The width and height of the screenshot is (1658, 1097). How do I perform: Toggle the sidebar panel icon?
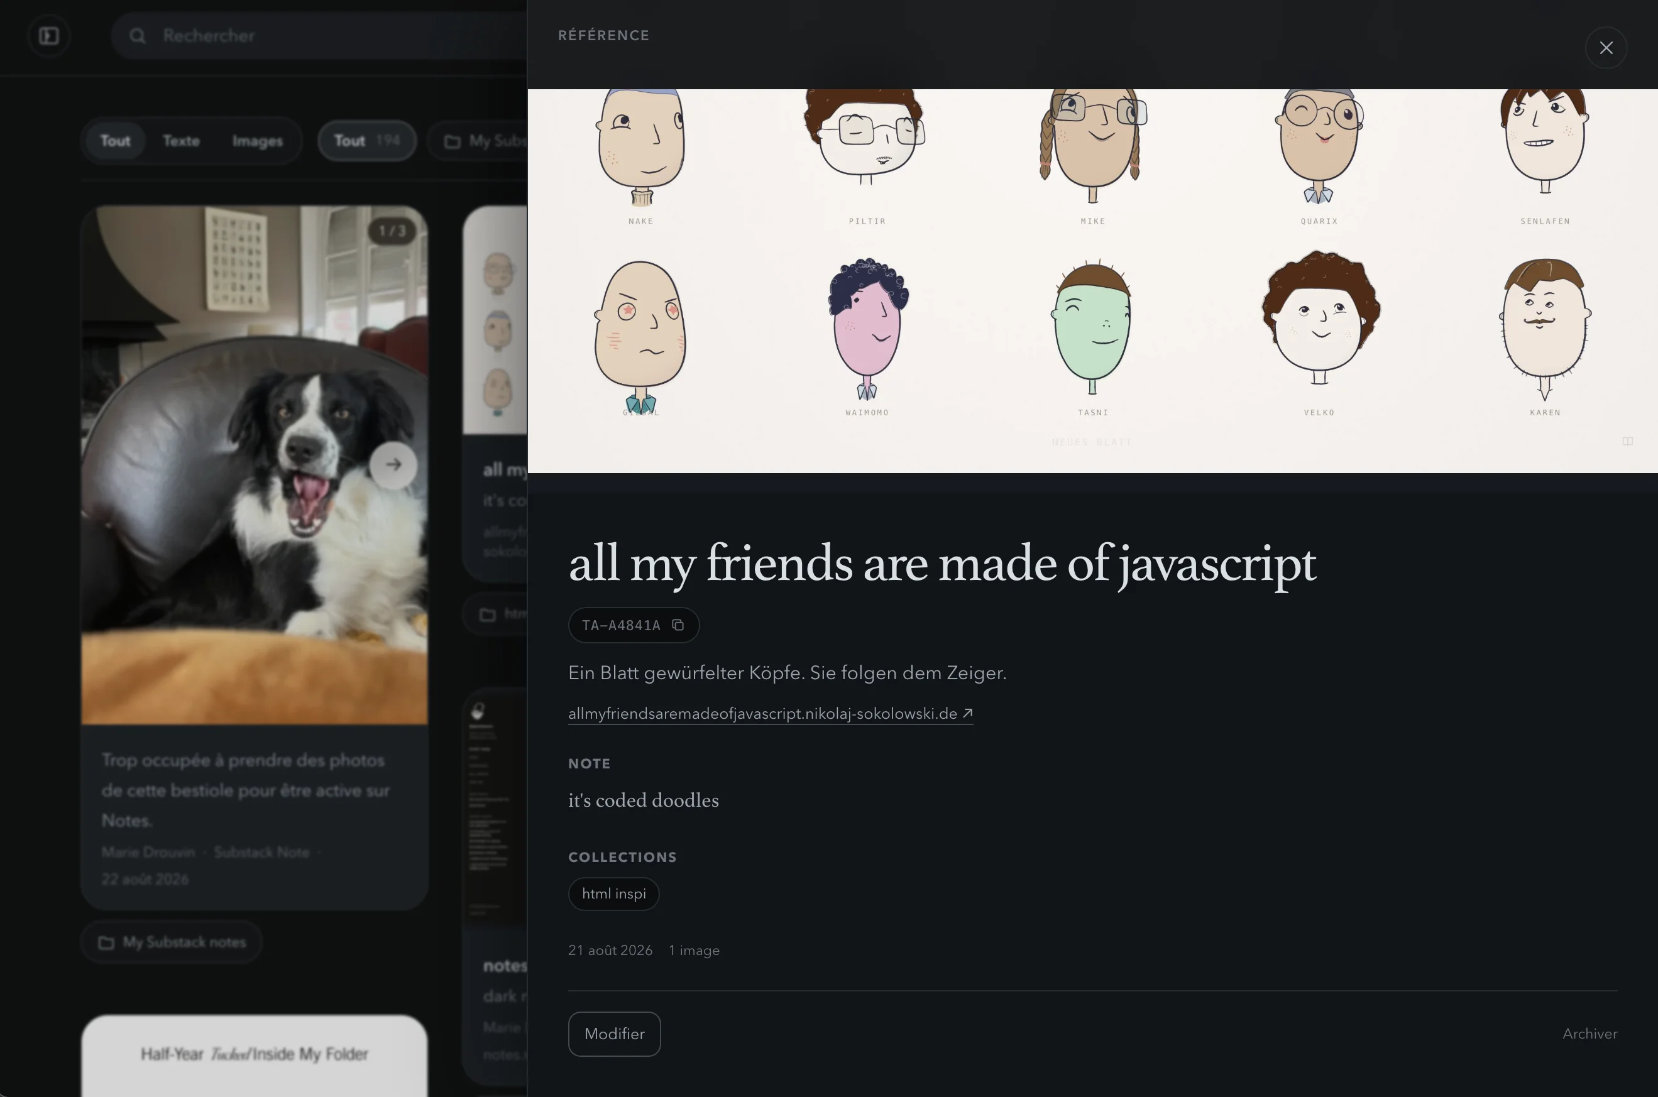(49, 36)
